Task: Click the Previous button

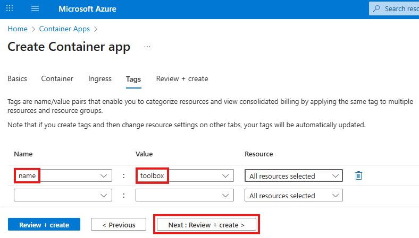Action: (118, 225)
